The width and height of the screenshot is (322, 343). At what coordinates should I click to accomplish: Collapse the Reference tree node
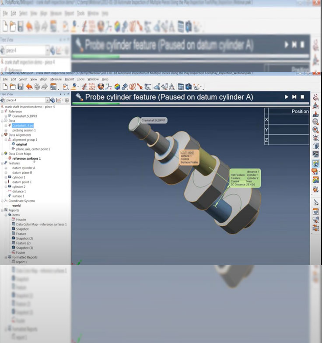pos(2,112)
